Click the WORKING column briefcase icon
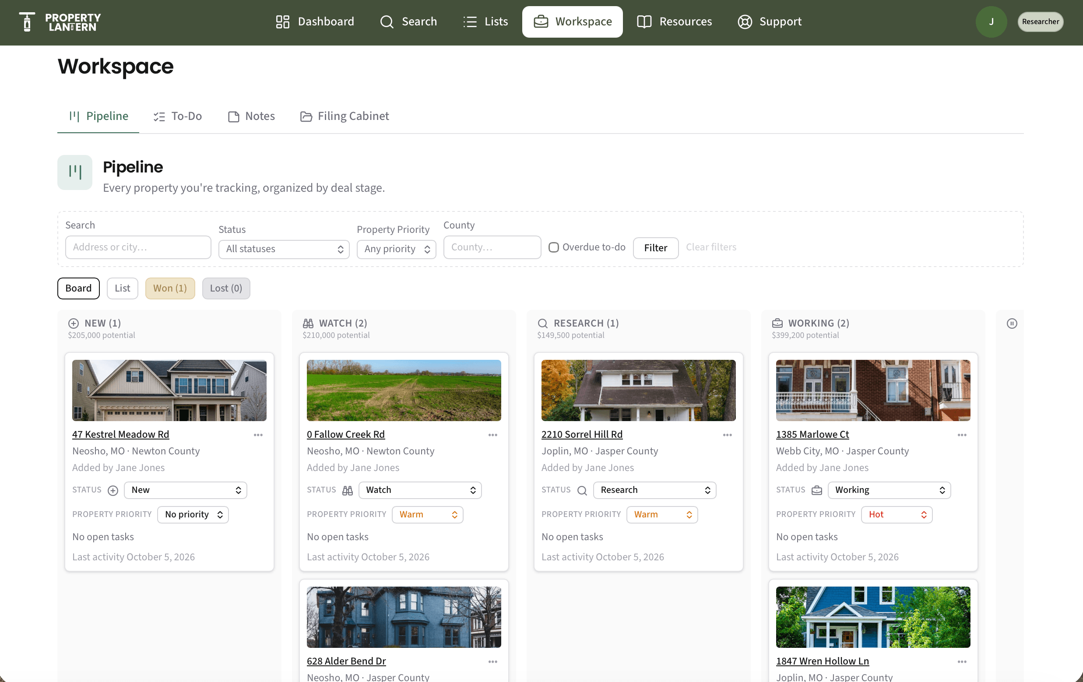1083x682 pixels. click(777, 323)
